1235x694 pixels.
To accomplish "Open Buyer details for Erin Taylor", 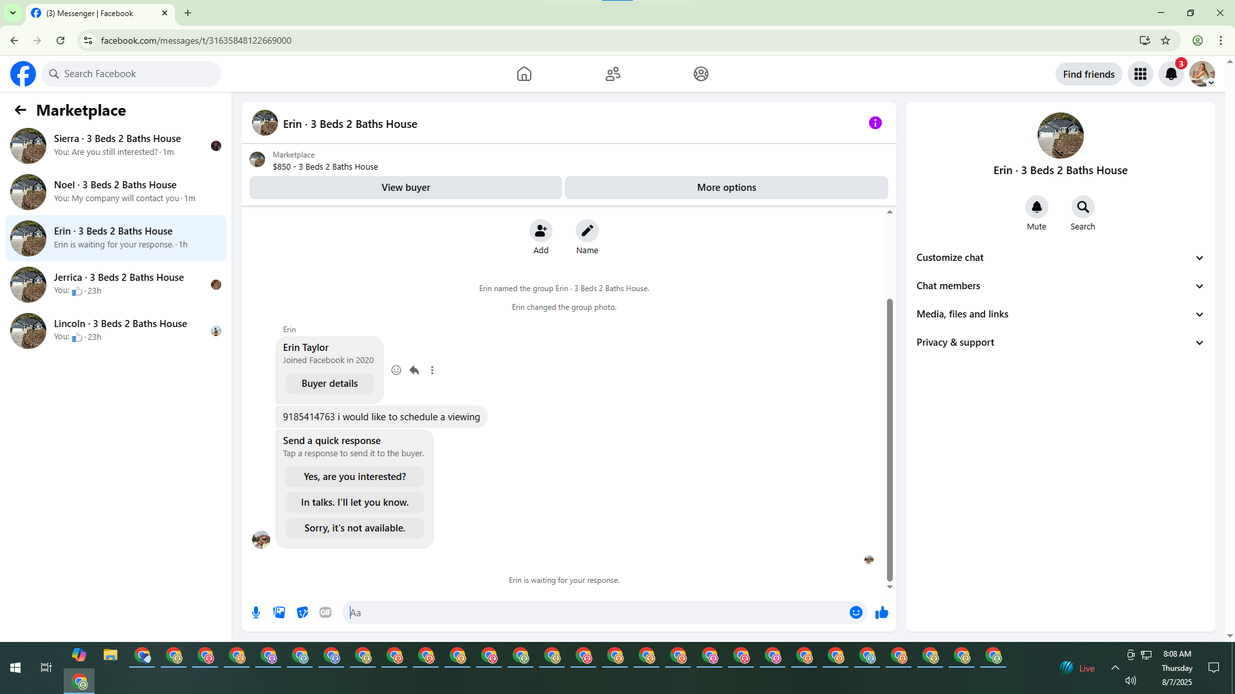I will (329, 384).
